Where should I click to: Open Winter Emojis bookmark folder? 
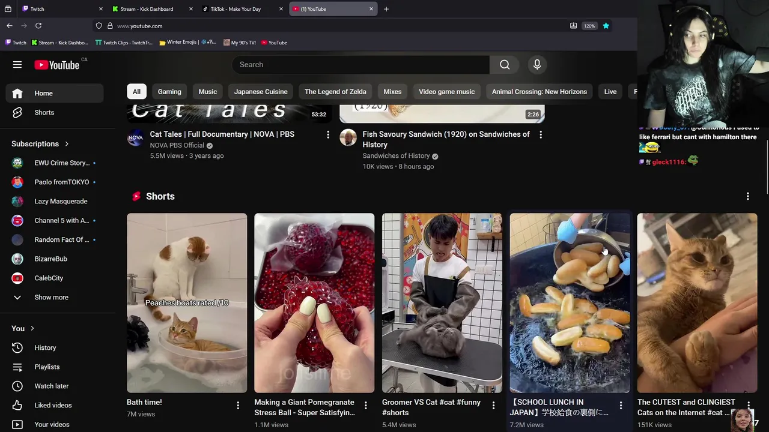tap(187, 43)
